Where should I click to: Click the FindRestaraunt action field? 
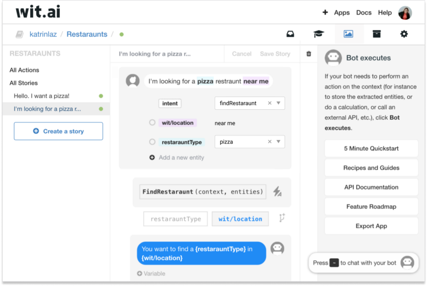[x=203, y=192]
